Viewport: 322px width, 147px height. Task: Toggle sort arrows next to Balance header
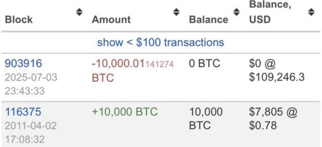236,13
